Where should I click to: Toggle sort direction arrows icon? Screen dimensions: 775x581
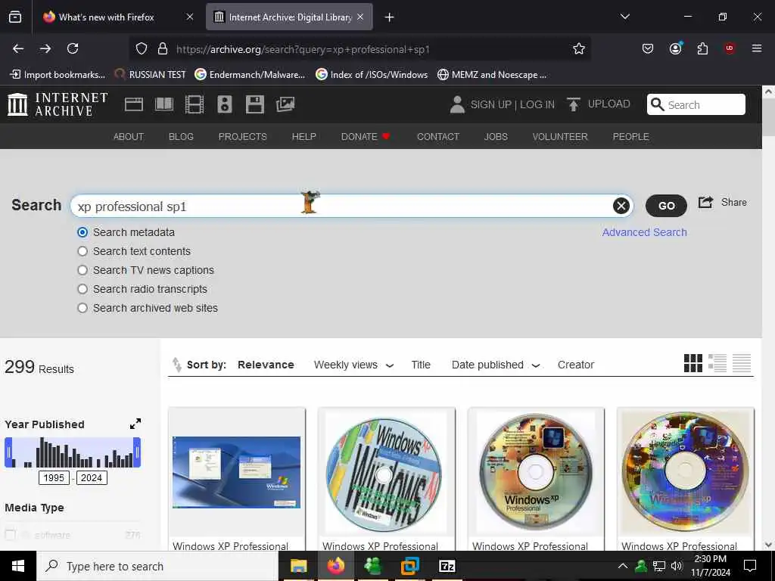coord(176,365)
